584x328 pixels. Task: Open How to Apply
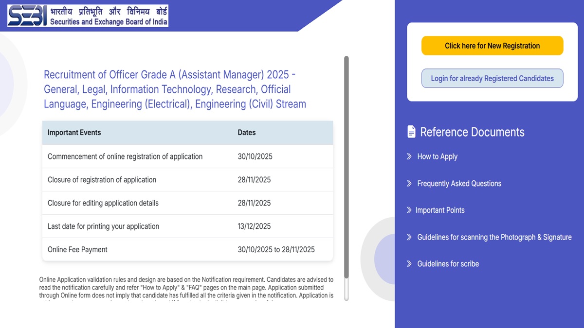437,156
